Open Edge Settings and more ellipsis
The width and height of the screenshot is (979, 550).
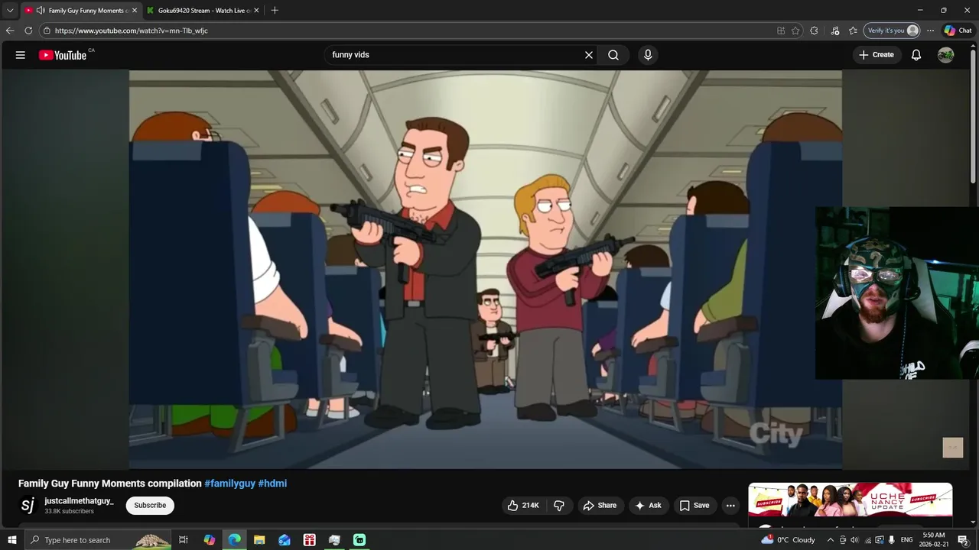pyautogui.click(x=930, y=31)
